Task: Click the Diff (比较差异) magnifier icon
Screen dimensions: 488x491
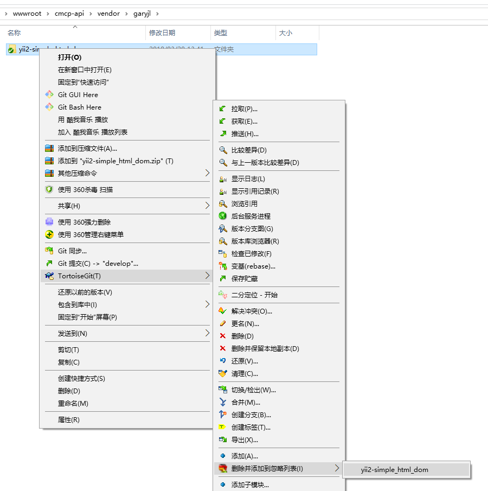Action: (x=222, y=150)
